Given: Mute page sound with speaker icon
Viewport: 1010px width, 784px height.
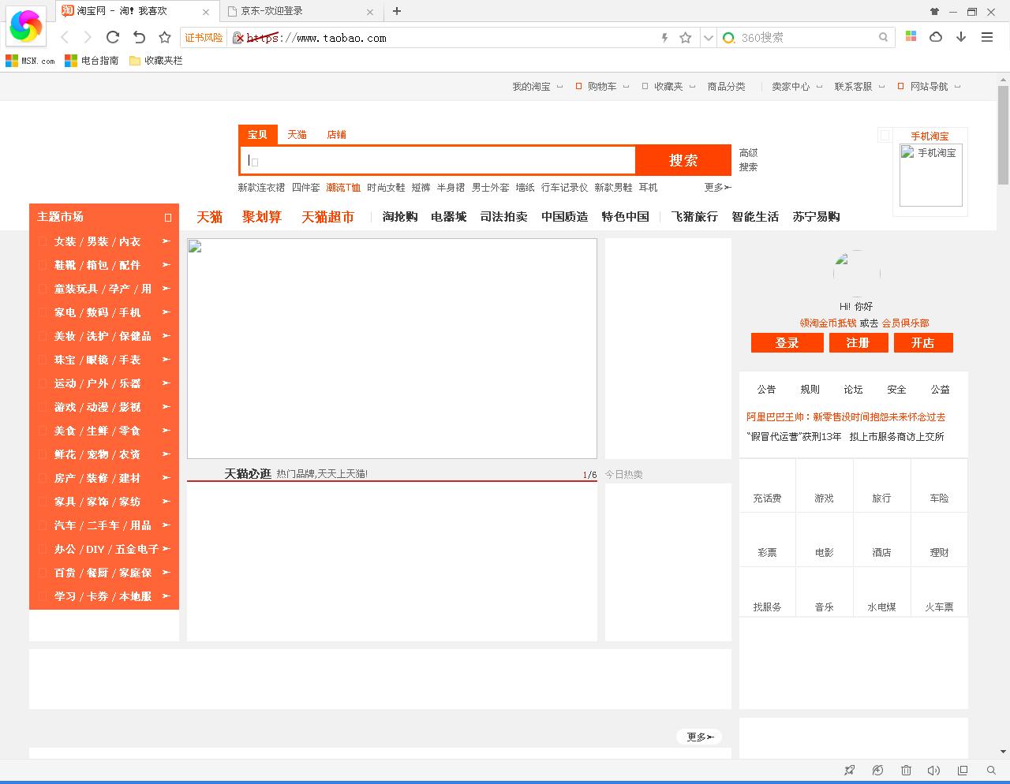Looking at the screenshot, I should pyautogui.click(x=934, y=771).
